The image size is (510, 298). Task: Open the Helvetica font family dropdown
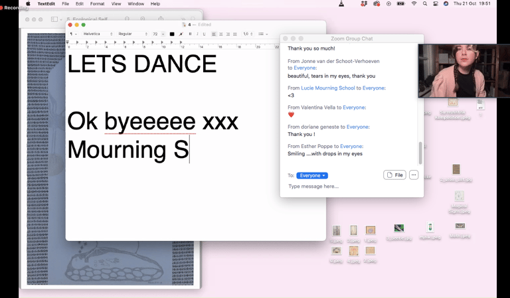click(97, 34)
